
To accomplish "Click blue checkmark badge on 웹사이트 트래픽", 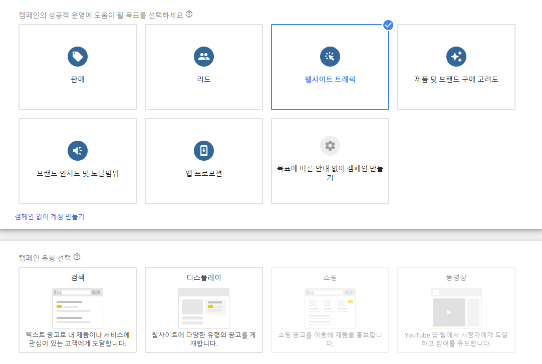I will tap(388, 25).
